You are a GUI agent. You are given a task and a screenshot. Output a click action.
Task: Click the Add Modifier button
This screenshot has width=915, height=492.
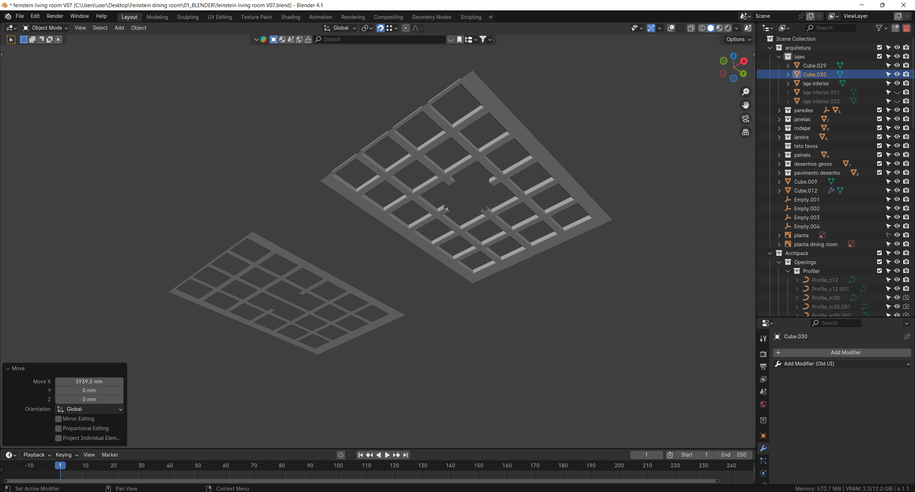click(842, 353)
